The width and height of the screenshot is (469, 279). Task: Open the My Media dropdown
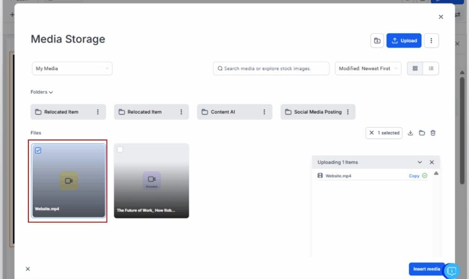[72, 69]
